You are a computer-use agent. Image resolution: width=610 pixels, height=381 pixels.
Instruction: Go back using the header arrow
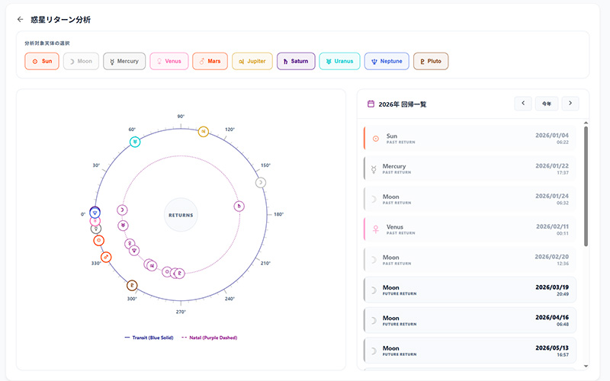[x=20, y=19]
